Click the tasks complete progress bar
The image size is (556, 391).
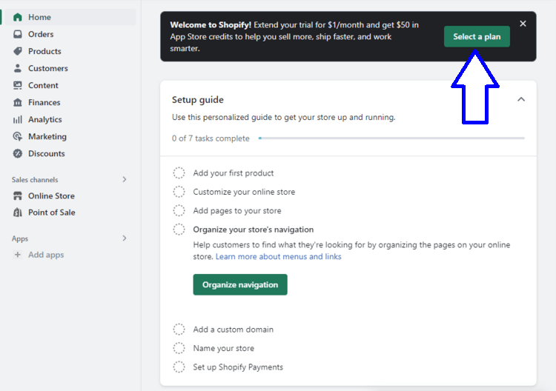pyautogui.click(x=391, y=138)
